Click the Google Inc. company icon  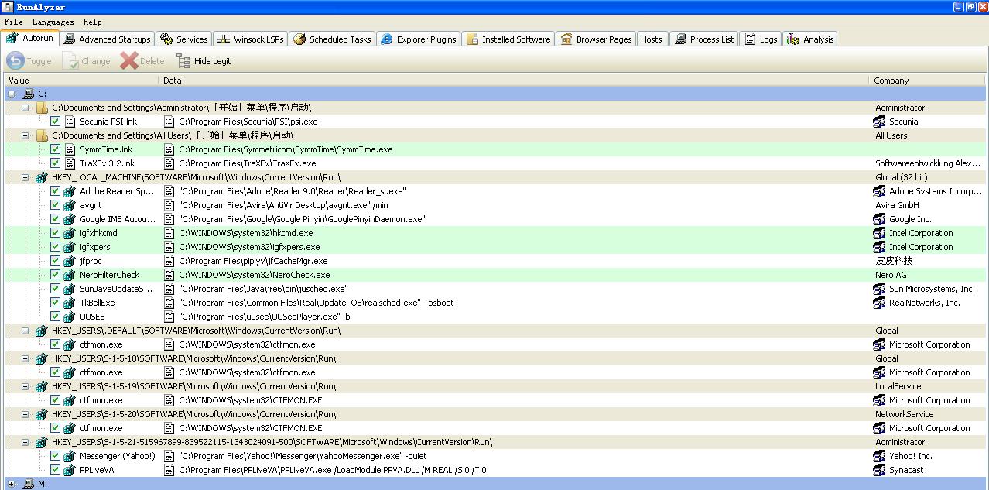tap(879, 219)
